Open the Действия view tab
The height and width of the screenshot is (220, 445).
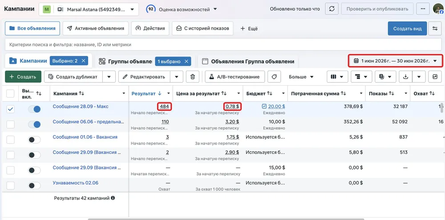click(x=150, y=28)
